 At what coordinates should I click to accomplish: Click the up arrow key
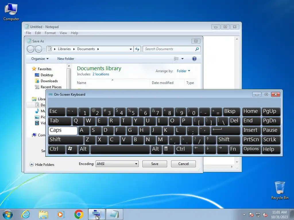coord(210,140)
